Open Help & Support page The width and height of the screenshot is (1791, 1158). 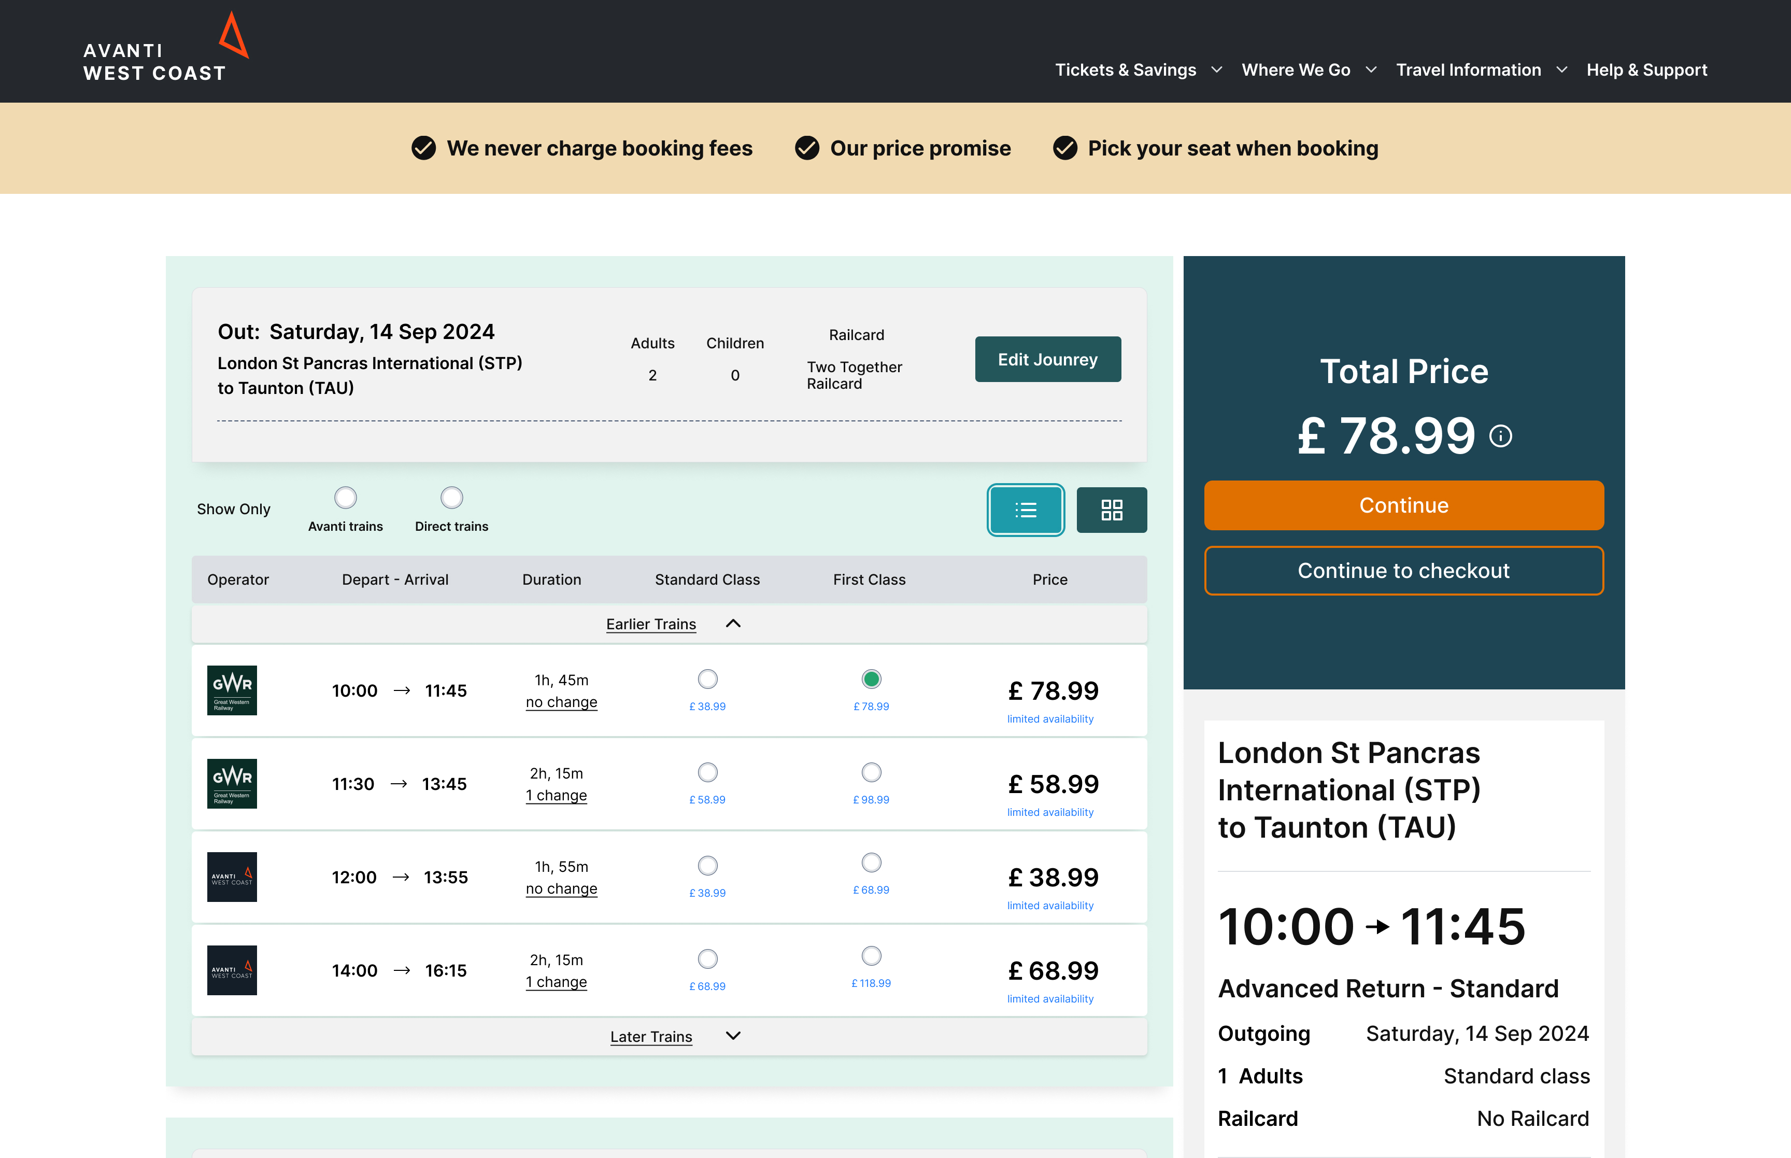[1647, 70]
